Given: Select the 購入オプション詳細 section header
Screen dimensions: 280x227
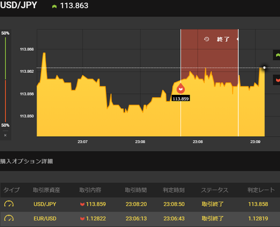Looking at the screenshot, I should pyautogui.click(x=26, y=161).
